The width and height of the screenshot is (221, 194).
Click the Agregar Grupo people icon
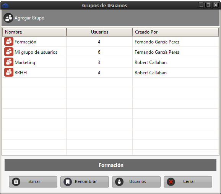coord(8,18)
